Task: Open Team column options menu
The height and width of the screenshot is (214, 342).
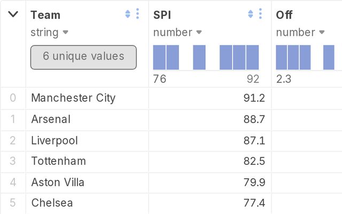Action: point(137,14)
